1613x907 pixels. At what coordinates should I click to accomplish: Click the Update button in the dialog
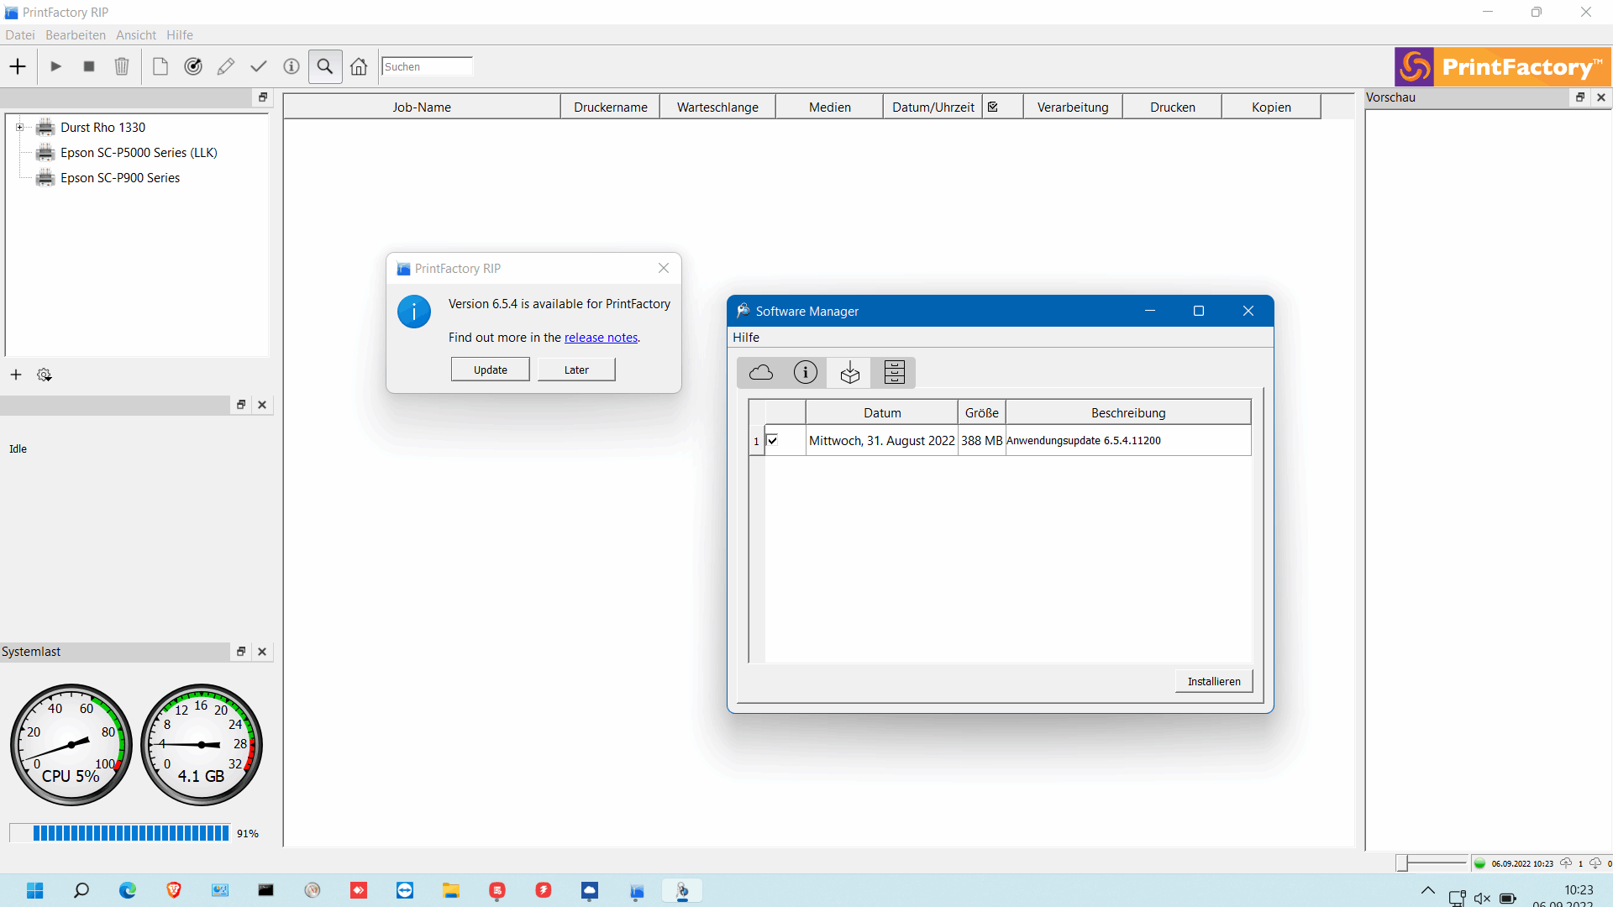point(490,370)
